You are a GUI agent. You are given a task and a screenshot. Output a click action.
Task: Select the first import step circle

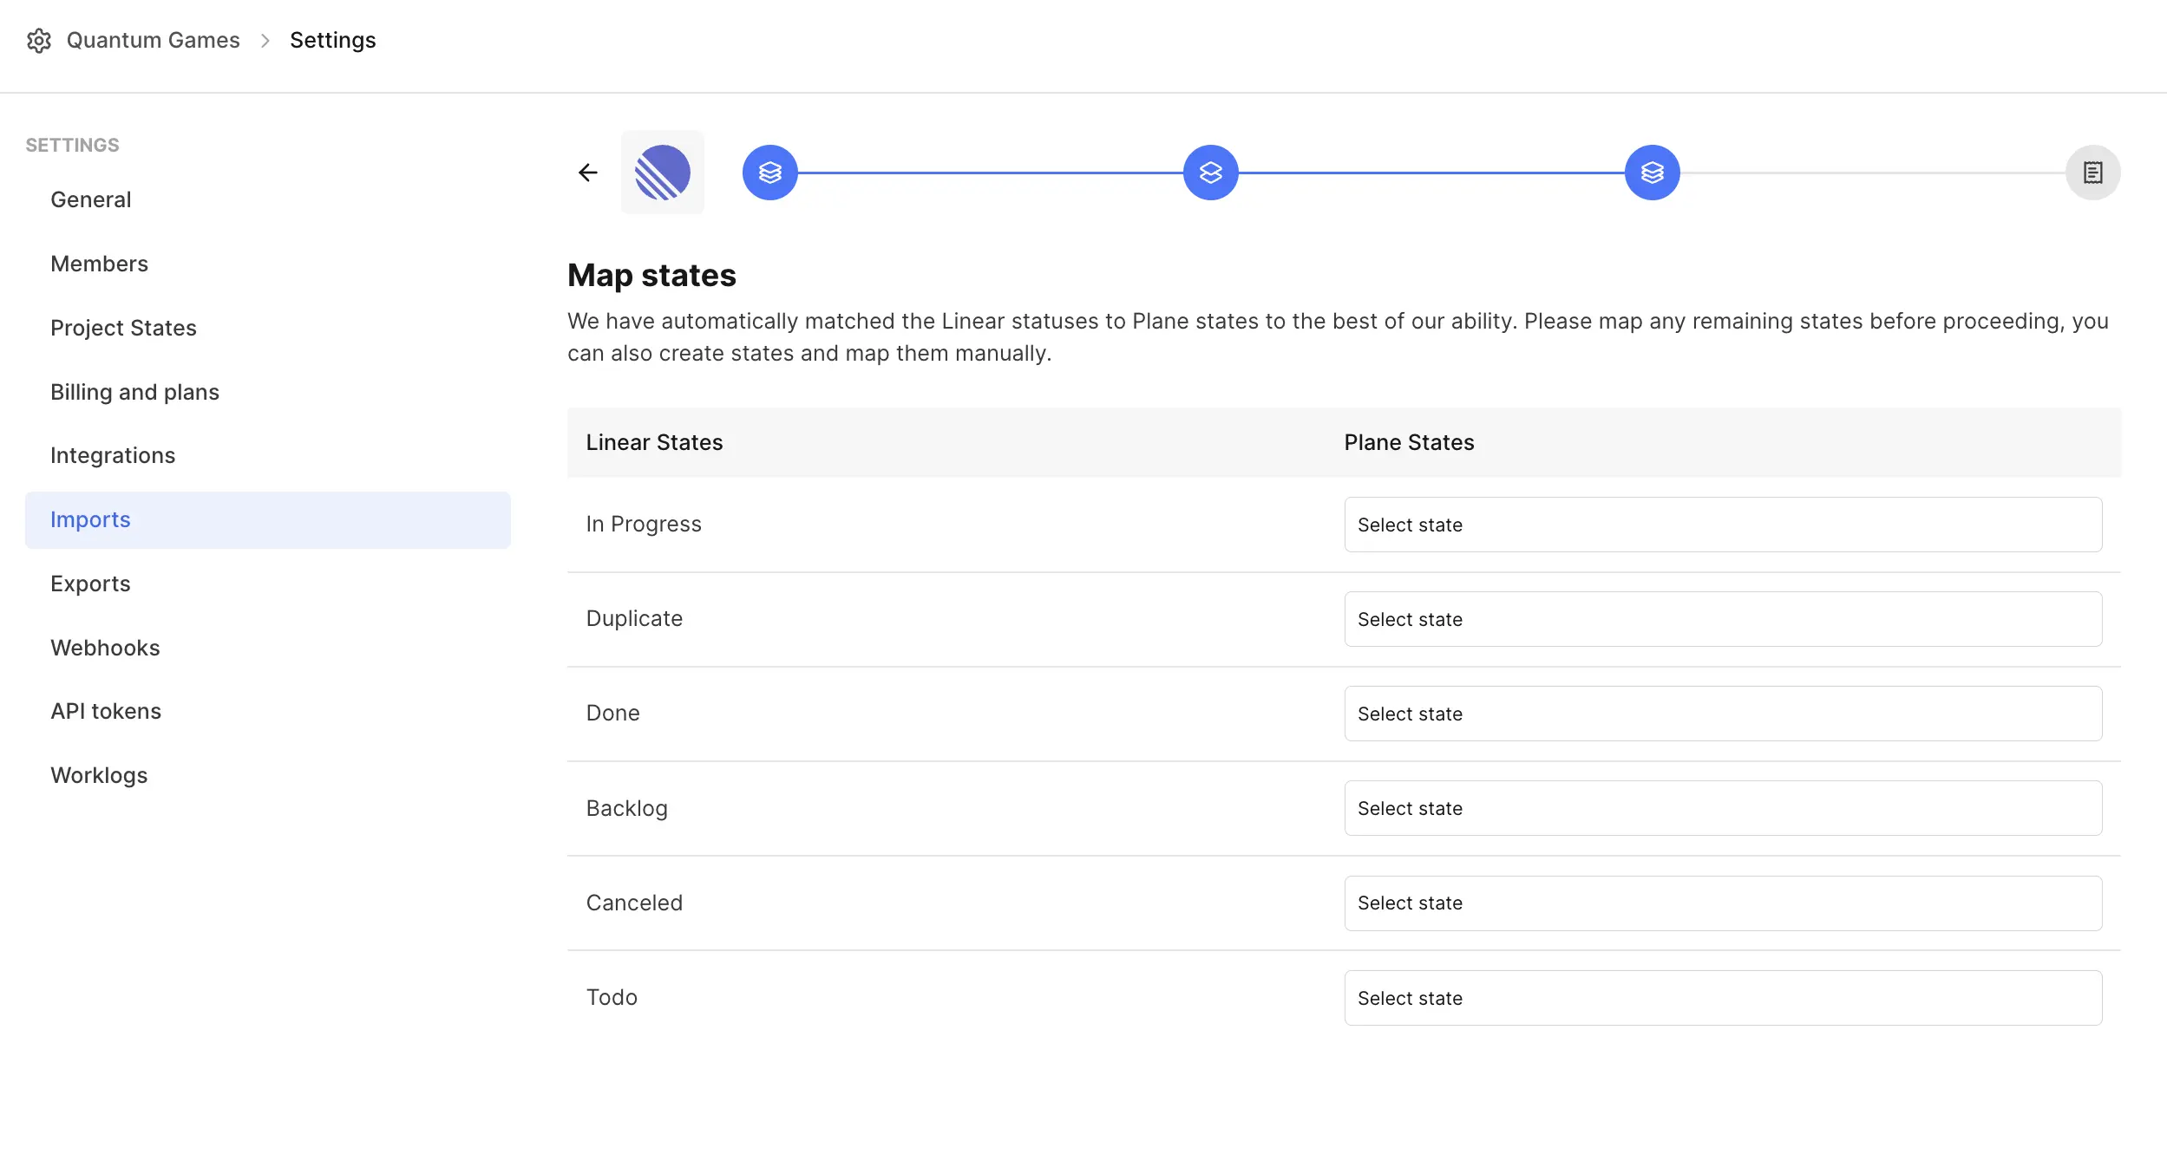[770, 173]
